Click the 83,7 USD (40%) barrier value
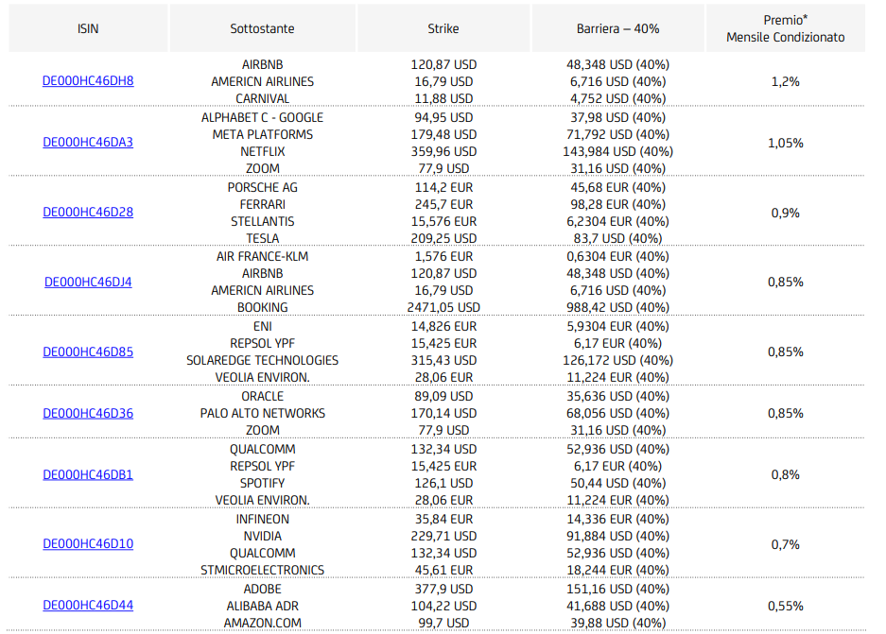This screenshot has height=634, width=886. coord(617,238)
